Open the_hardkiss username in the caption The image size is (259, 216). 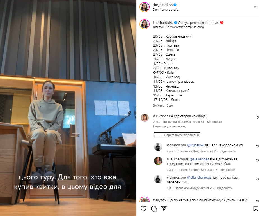click(163, 23)
